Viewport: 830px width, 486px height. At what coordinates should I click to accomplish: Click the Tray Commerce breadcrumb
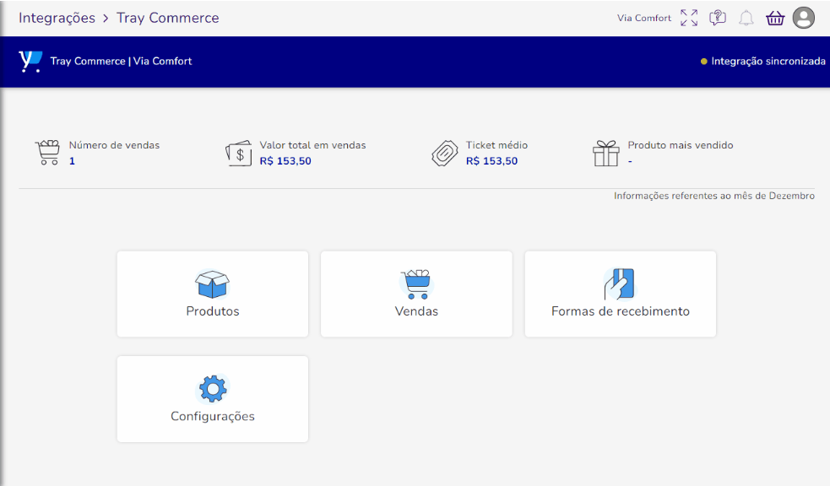coord(167,18)
